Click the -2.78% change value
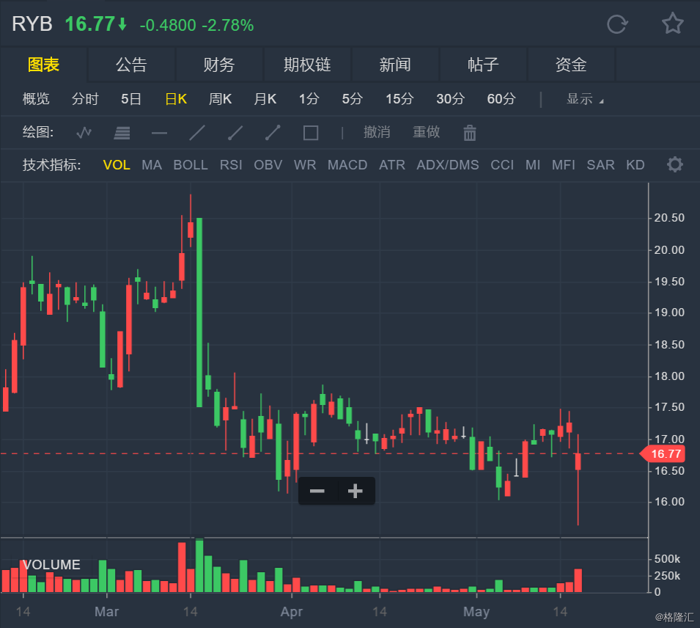The height and width of the screenshot is (628, 700). click(x=228, y=26)
